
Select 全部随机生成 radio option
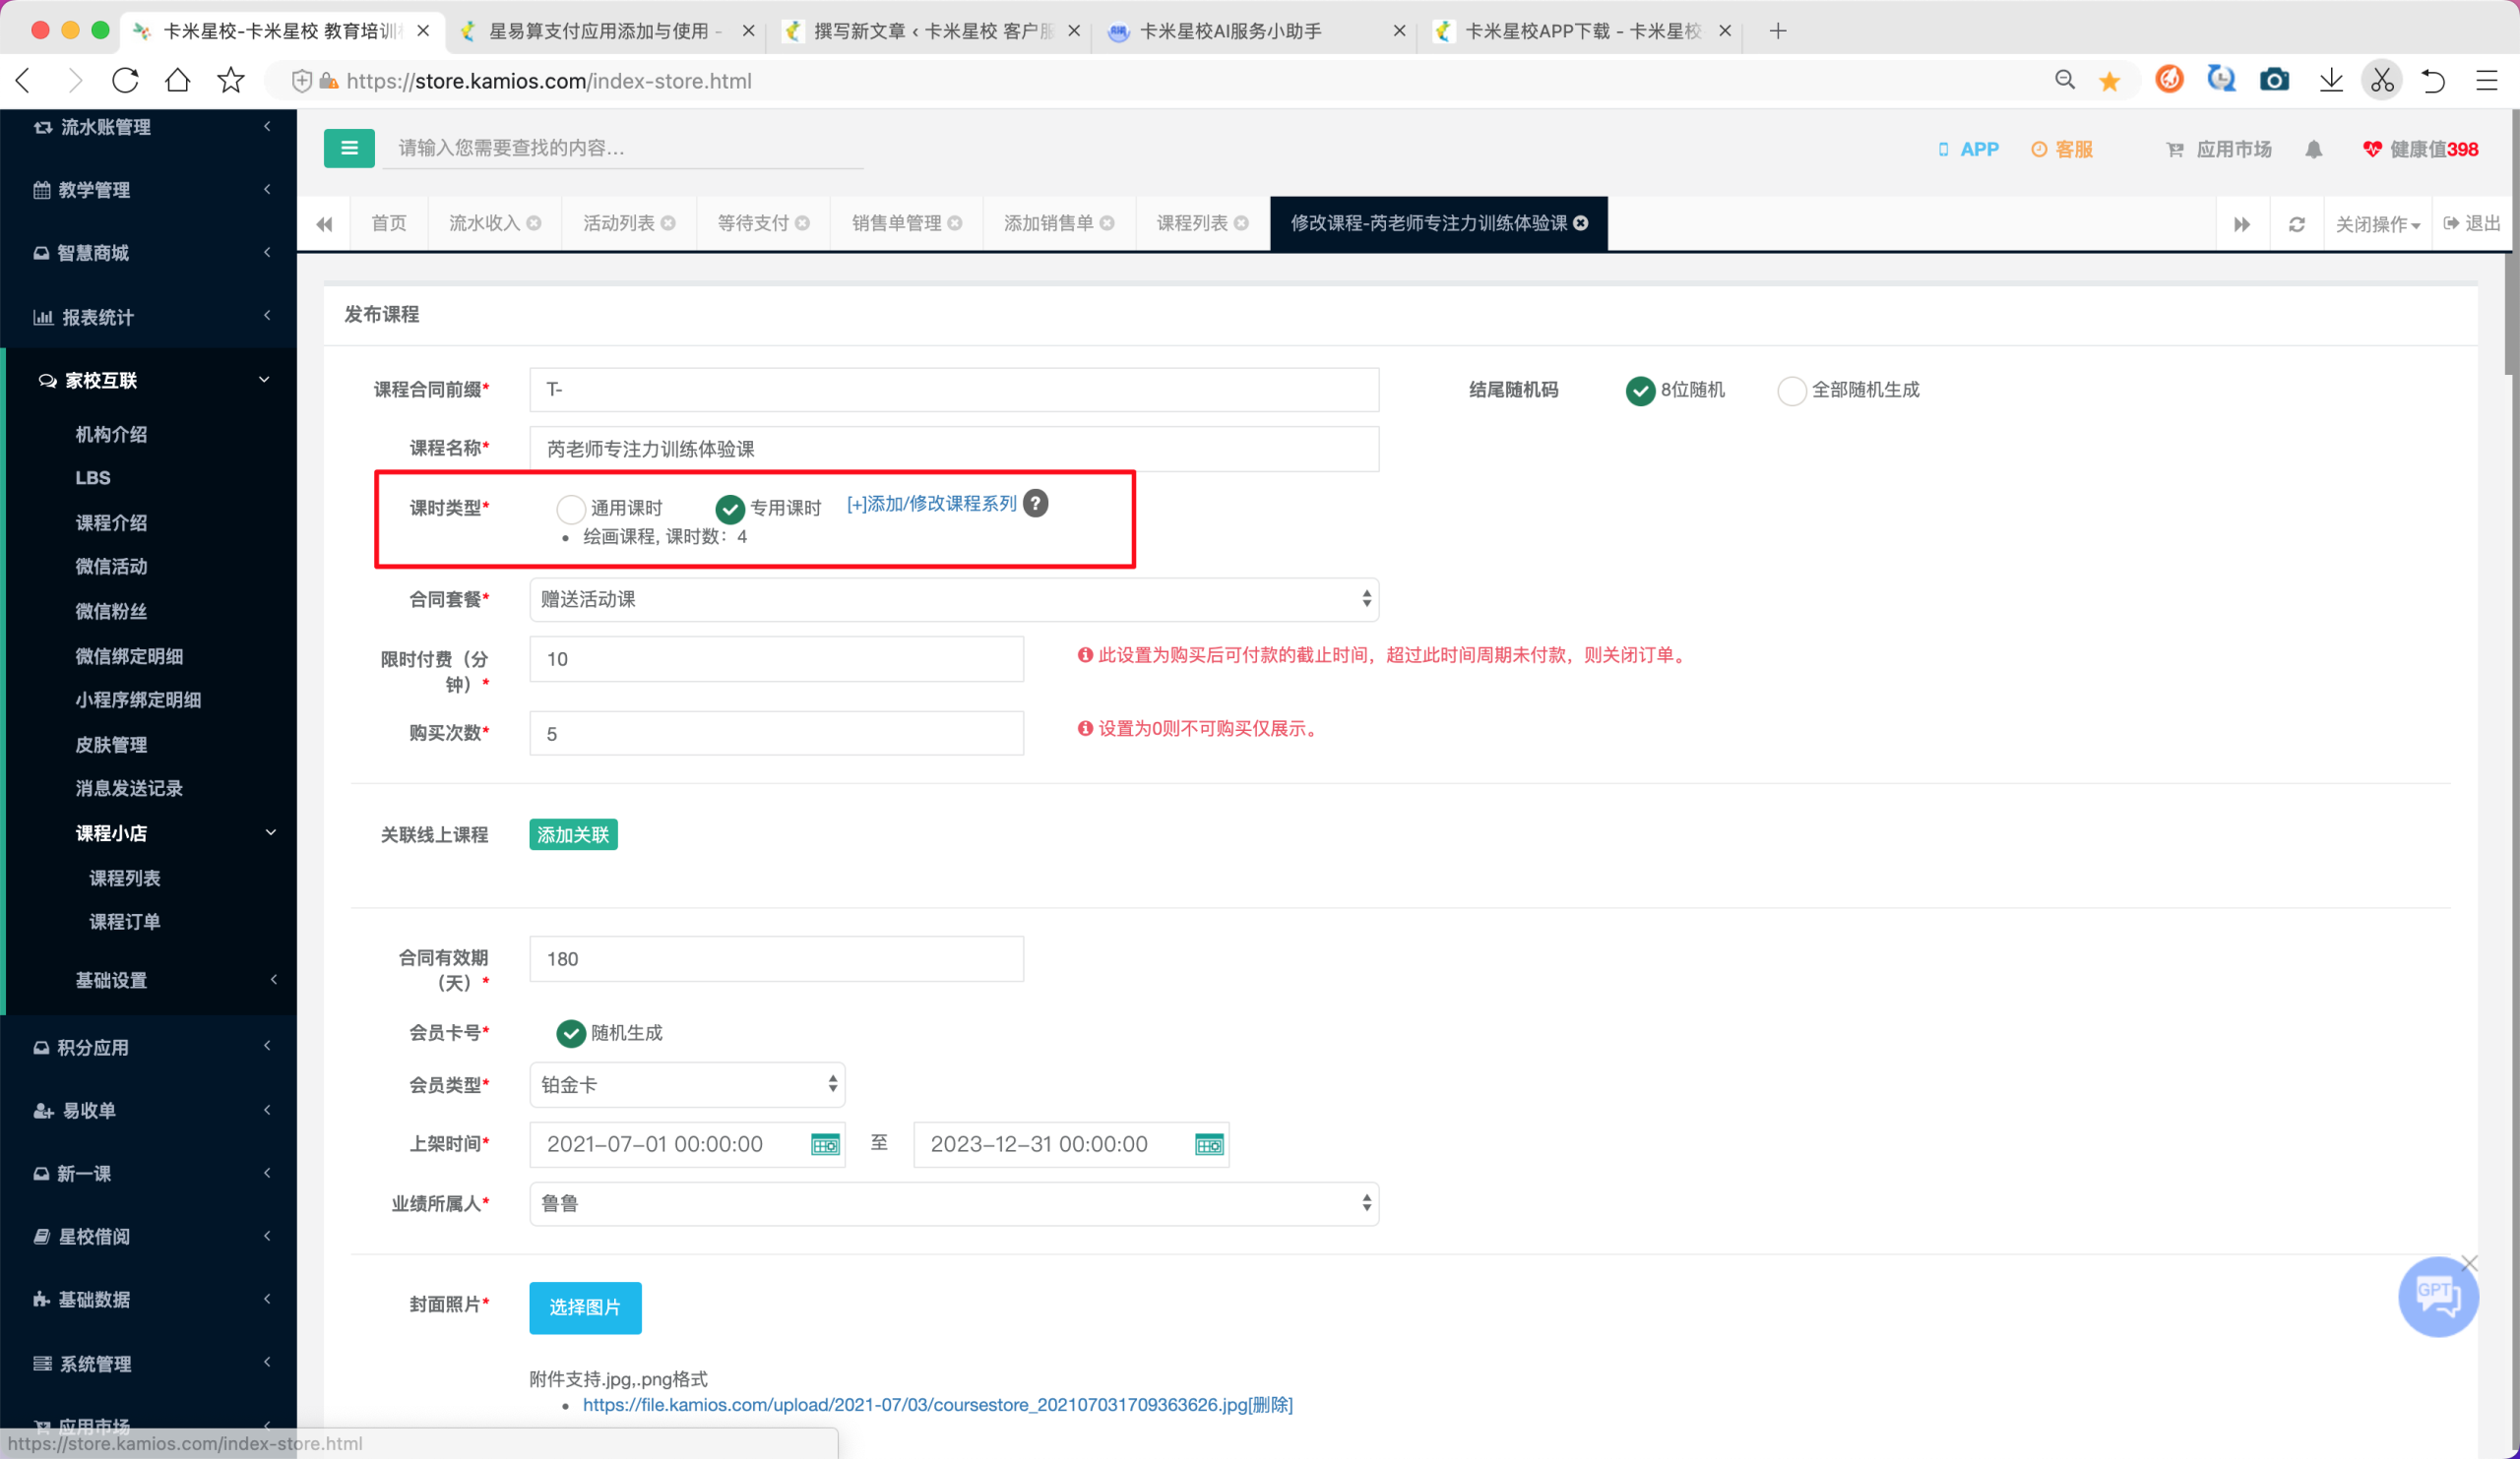(1791, 391)
